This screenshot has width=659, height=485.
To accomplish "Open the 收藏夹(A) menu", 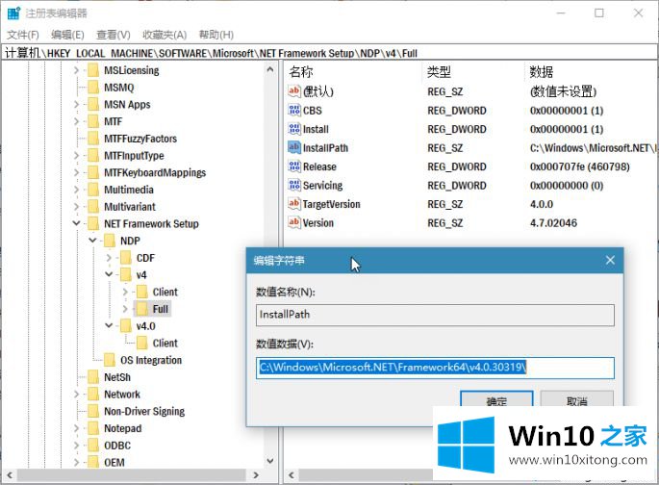I will point(165,35).
